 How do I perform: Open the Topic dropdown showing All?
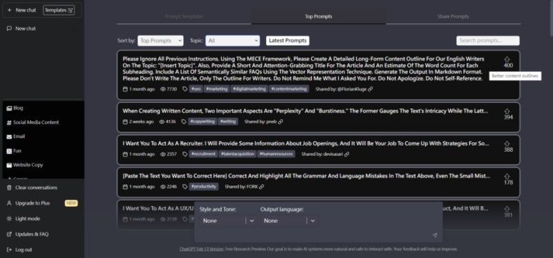pos(233,41)
